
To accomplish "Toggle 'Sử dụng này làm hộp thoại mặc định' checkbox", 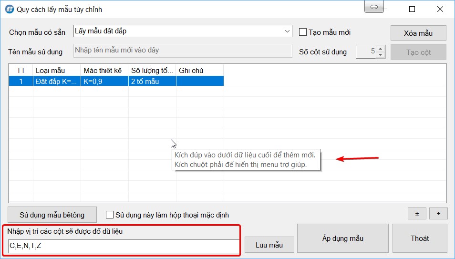I will (x=110, y=215).
